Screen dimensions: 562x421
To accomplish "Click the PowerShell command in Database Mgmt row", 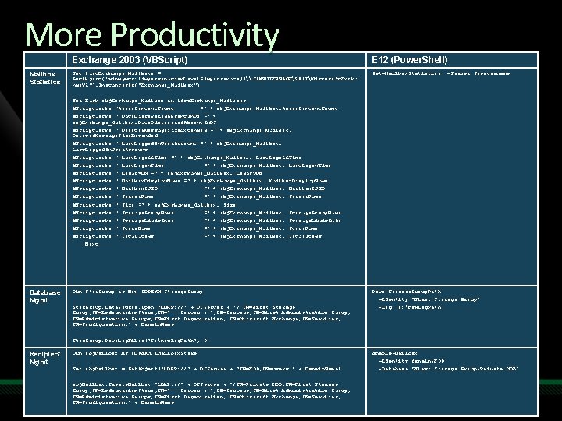I will coord(426,299).
